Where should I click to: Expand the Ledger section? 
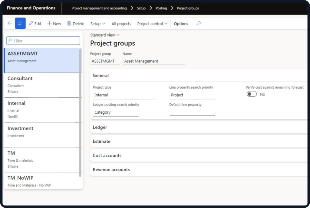(199, 127)
